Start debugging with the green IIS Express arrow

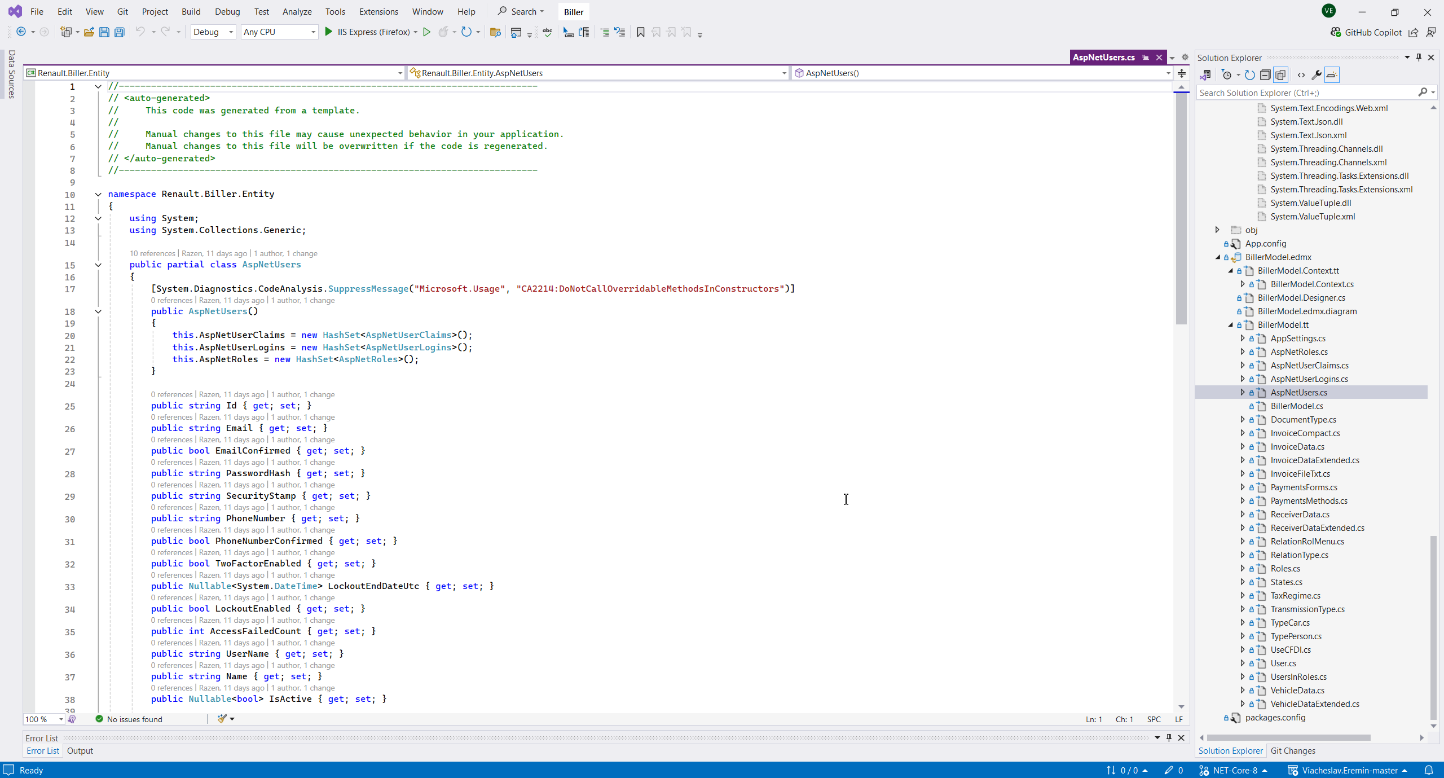(329, 32)
